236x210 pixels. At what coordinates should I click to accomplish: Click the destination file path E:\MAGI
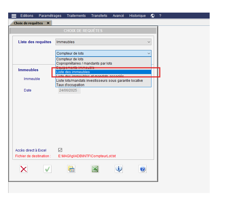87,156
